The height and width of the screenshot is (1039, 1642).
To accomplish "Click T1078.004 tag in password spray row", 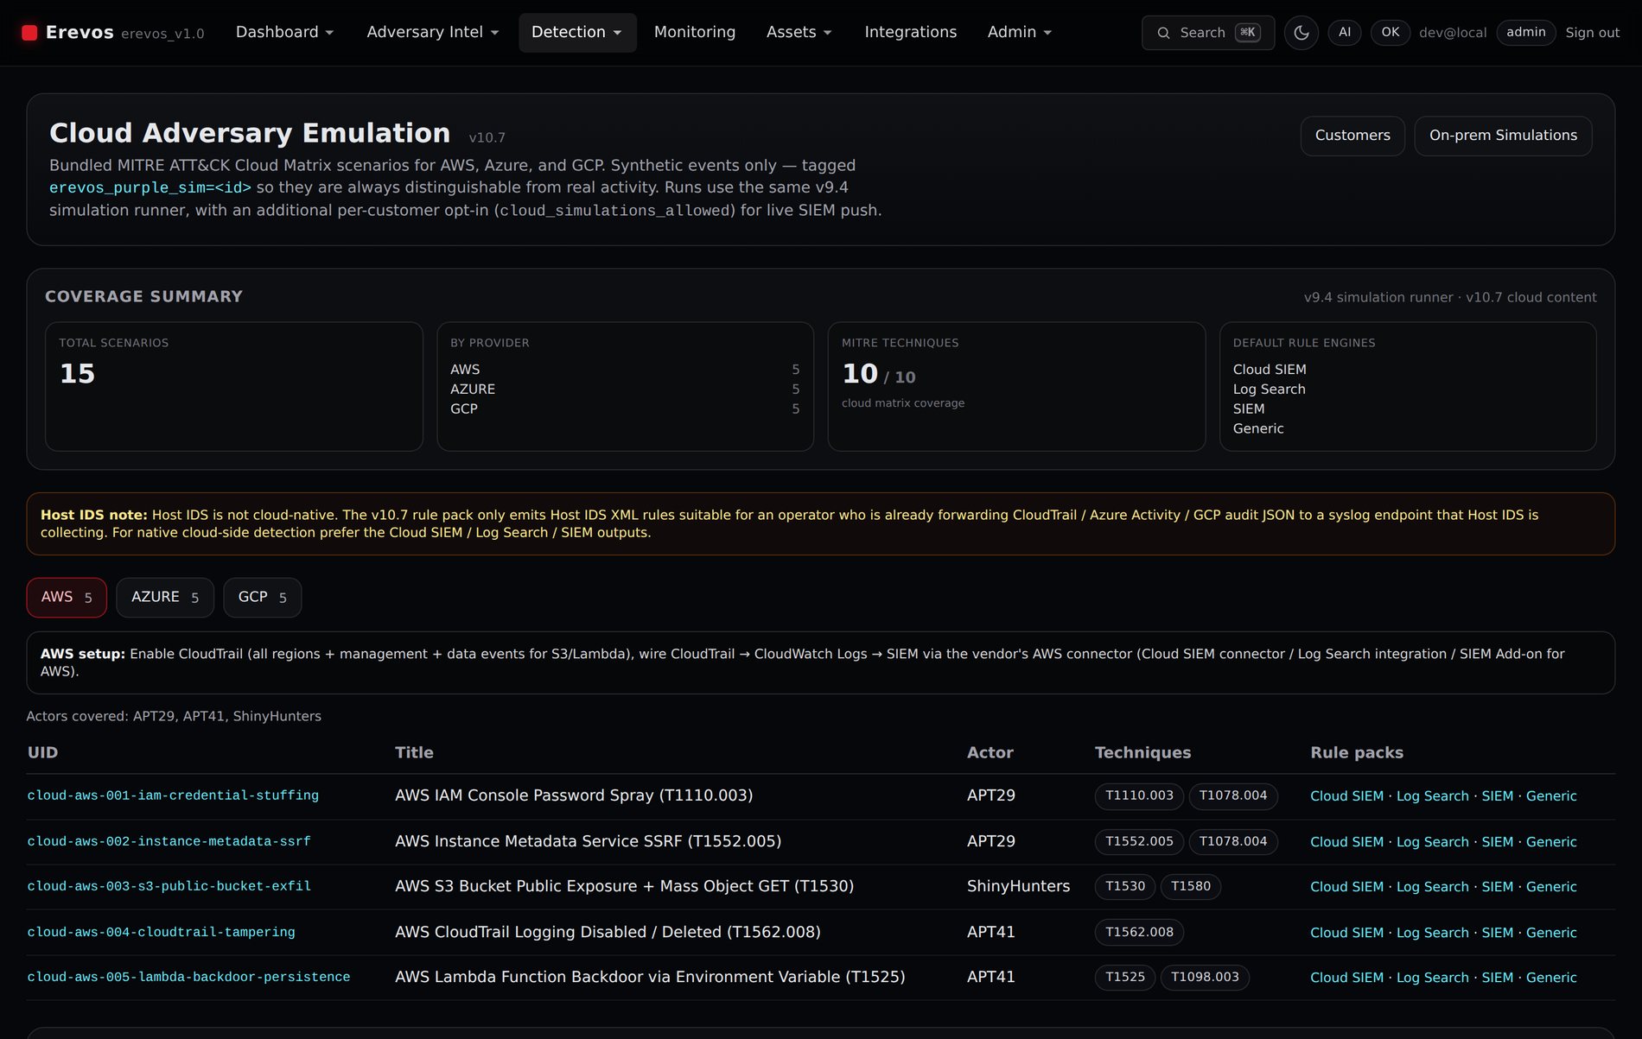I will pyautogui.click(x=1233, y=795).
